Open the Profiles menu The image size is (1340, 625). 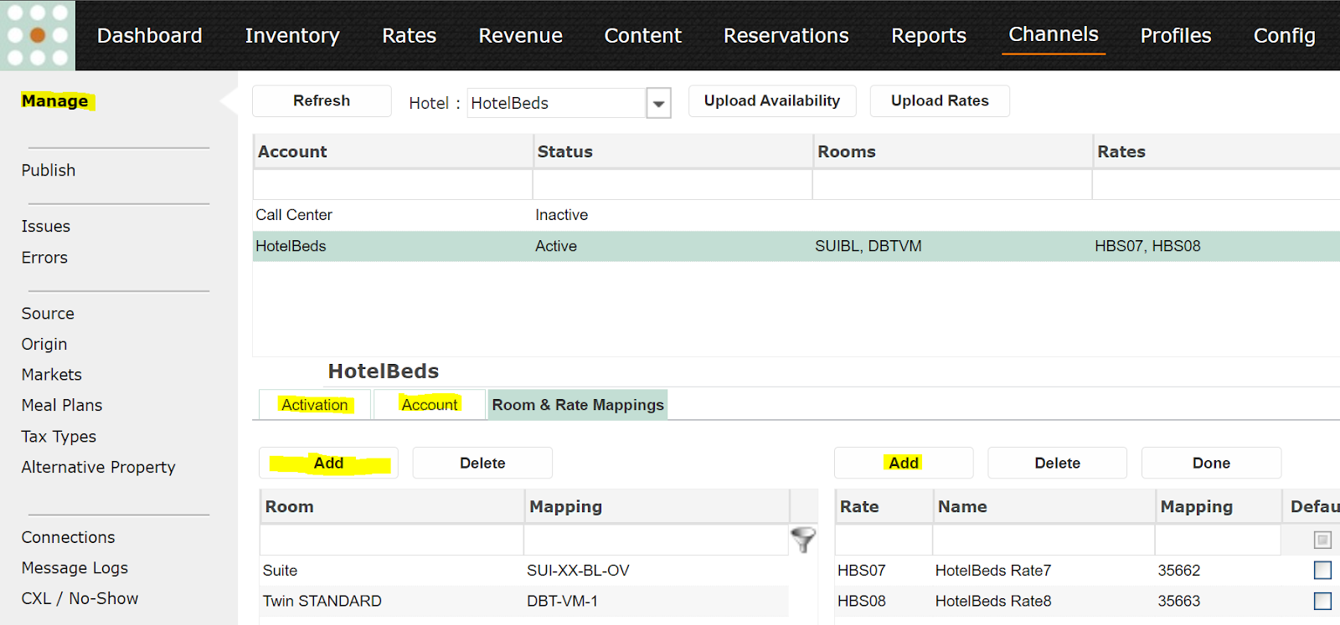1176,35
